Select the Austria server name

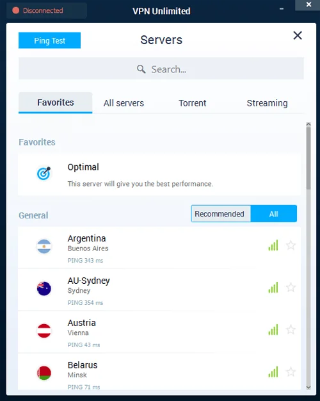pos(81,323)
